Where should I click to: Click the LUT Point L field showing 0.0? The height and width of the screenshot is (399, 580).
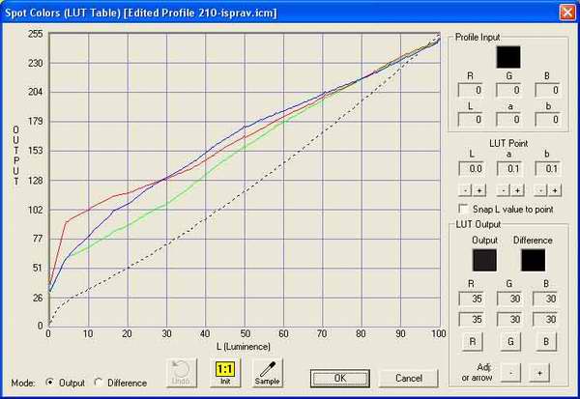(472, 169)
